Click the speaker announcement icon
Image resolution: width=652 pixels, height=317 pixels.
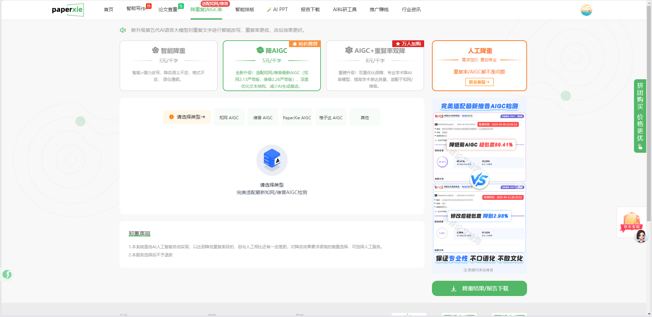click(x=123, y=30)
